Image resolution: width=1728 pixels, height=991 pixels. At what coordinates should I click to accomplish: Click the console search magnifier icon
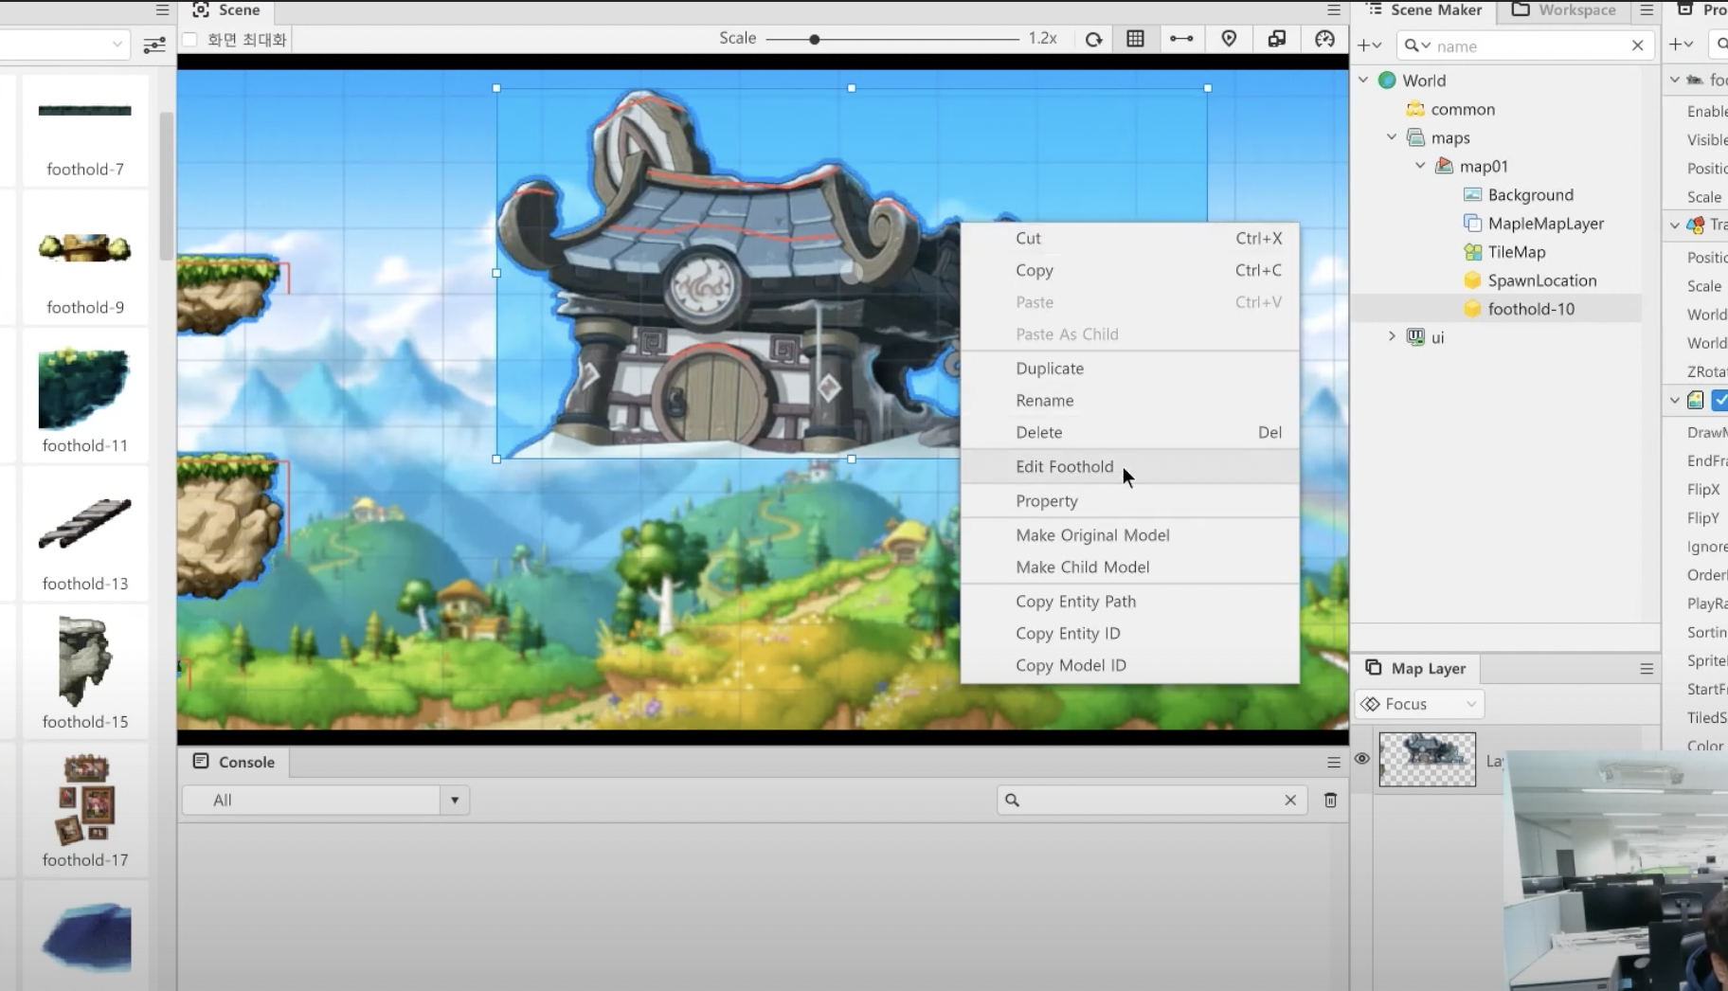(1012, 801)
